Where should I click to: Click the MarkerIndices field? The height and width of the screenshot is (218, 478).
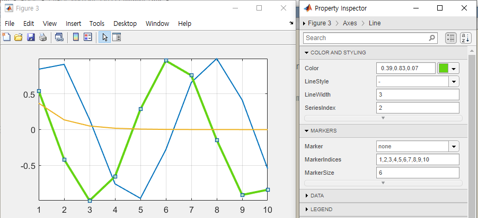418,159
